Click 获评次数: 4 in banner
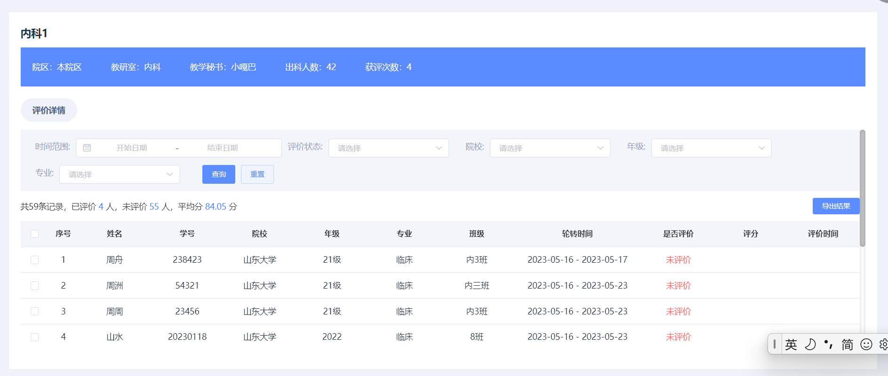888x376 pixels. [x=388, y=67]
